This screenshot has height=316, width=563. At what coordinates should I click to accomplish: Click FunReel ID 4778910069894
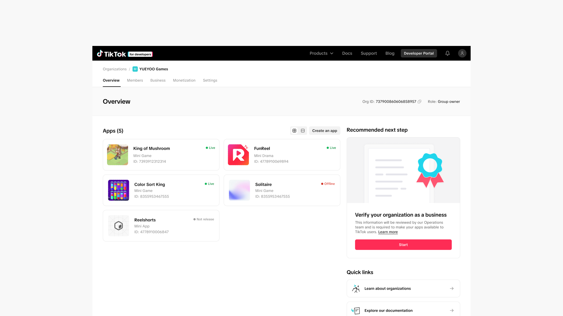point(271,162)
